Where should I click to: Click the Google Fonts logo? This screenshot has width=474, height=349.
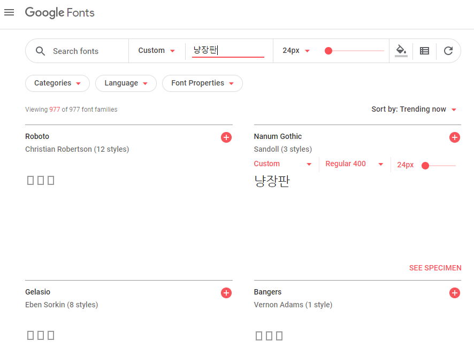pyautogui.click(x=59, y=13)
